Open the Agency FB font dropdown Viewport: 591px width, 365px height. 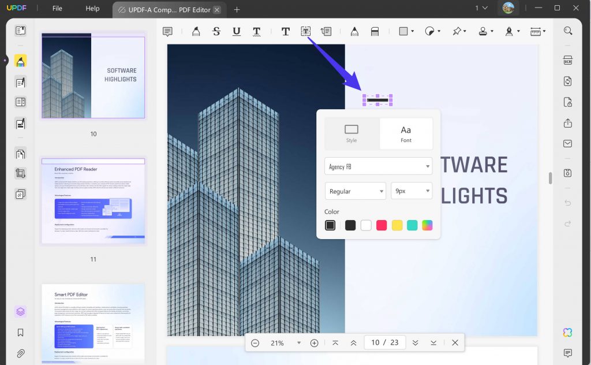click(x=378, y=166)
